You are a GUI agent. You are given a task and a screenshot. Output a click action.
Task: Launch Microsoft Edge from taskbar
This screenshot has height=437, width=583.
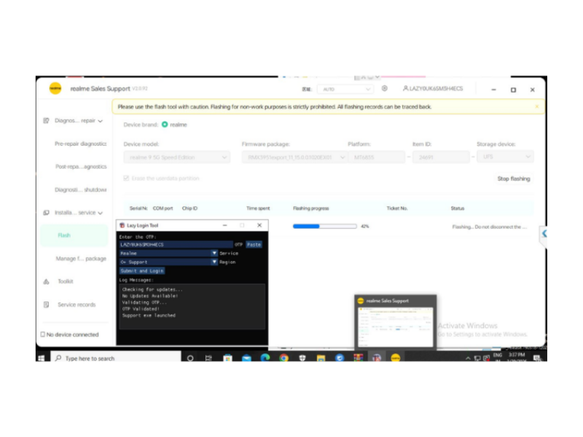265,358
